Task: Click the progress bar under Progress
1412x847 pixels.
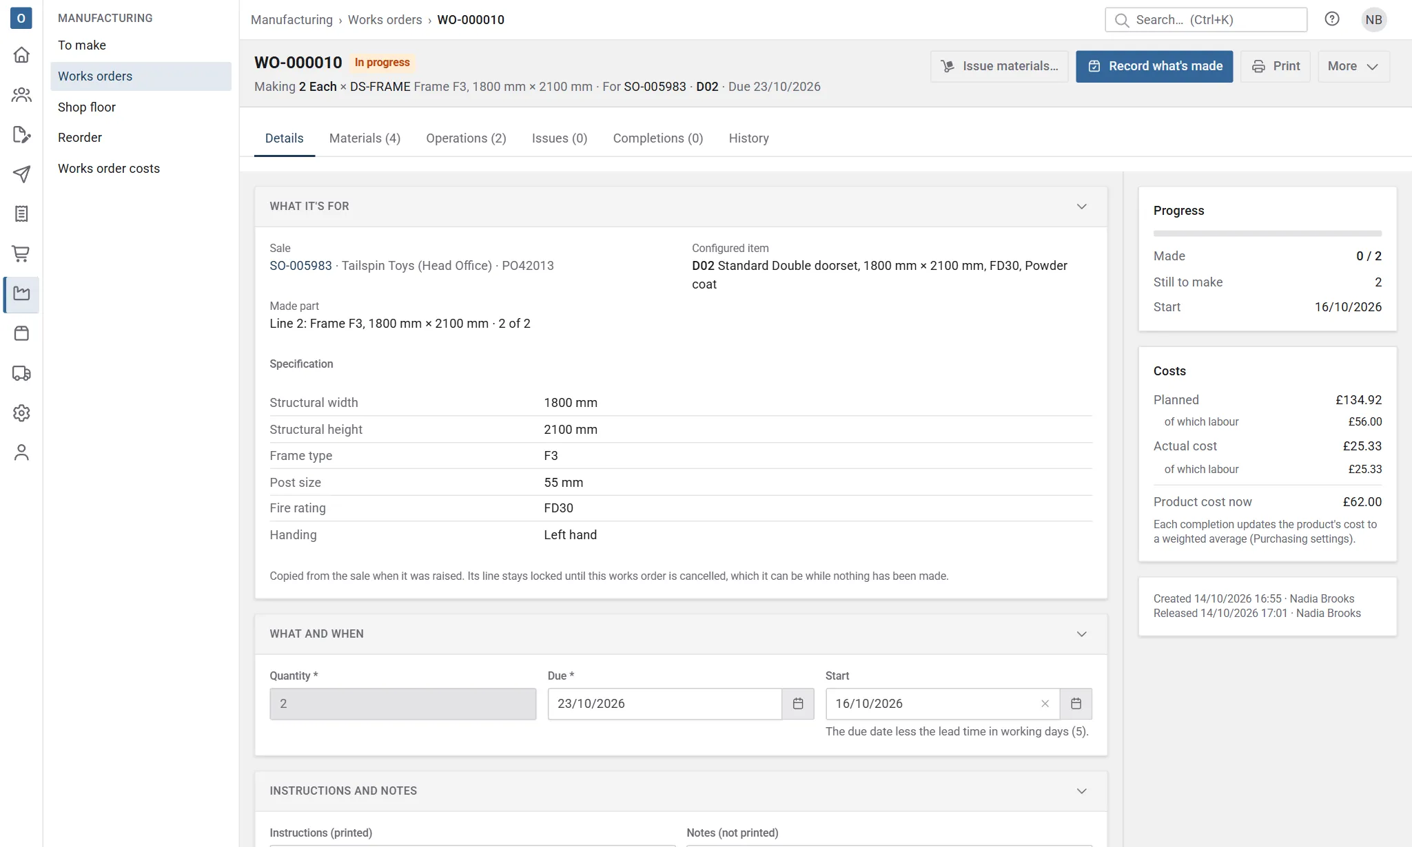Action: pyautogui.click(x=1267, y=233)
